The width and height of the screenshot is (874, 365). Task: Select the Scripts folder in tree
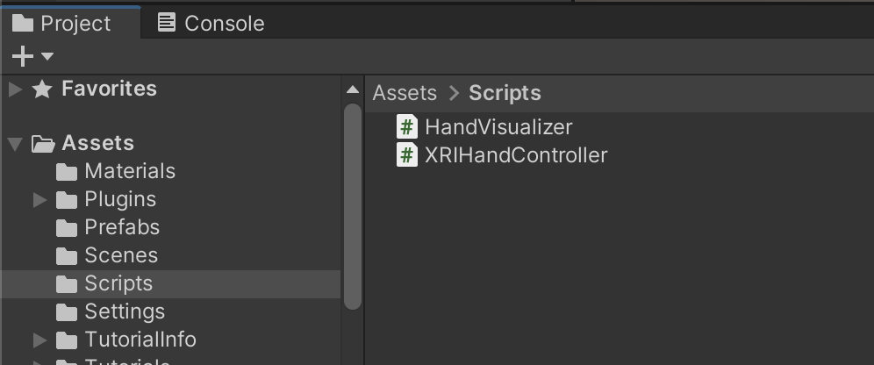pos(118,283)
